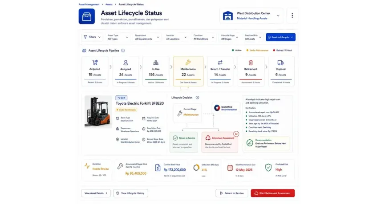
Task: Select the Assigned 24 Assets stage card
Action: point(126,71)
